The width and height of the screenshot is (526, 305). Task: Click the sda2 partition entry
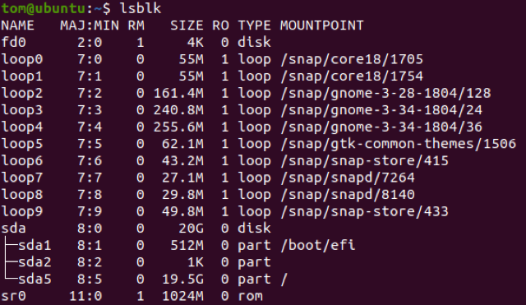(x=35, y=262)
